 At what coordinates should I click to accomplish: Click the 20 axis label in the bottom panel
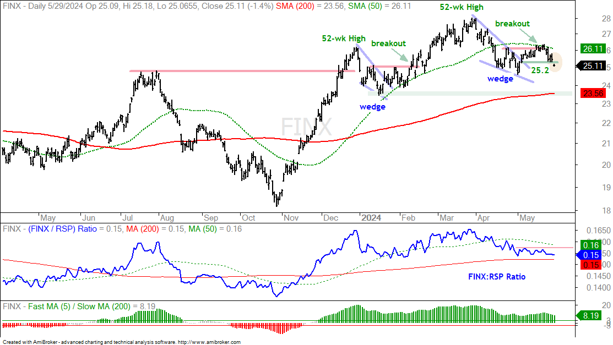tap(606, 305)
